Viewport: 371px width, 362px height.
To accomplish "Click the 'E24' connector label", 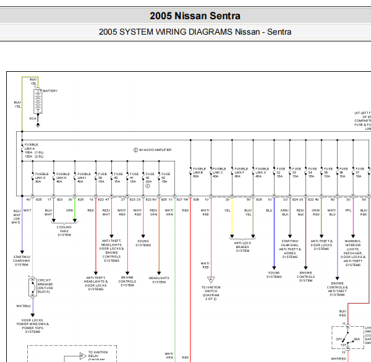I will pos(295,200).
